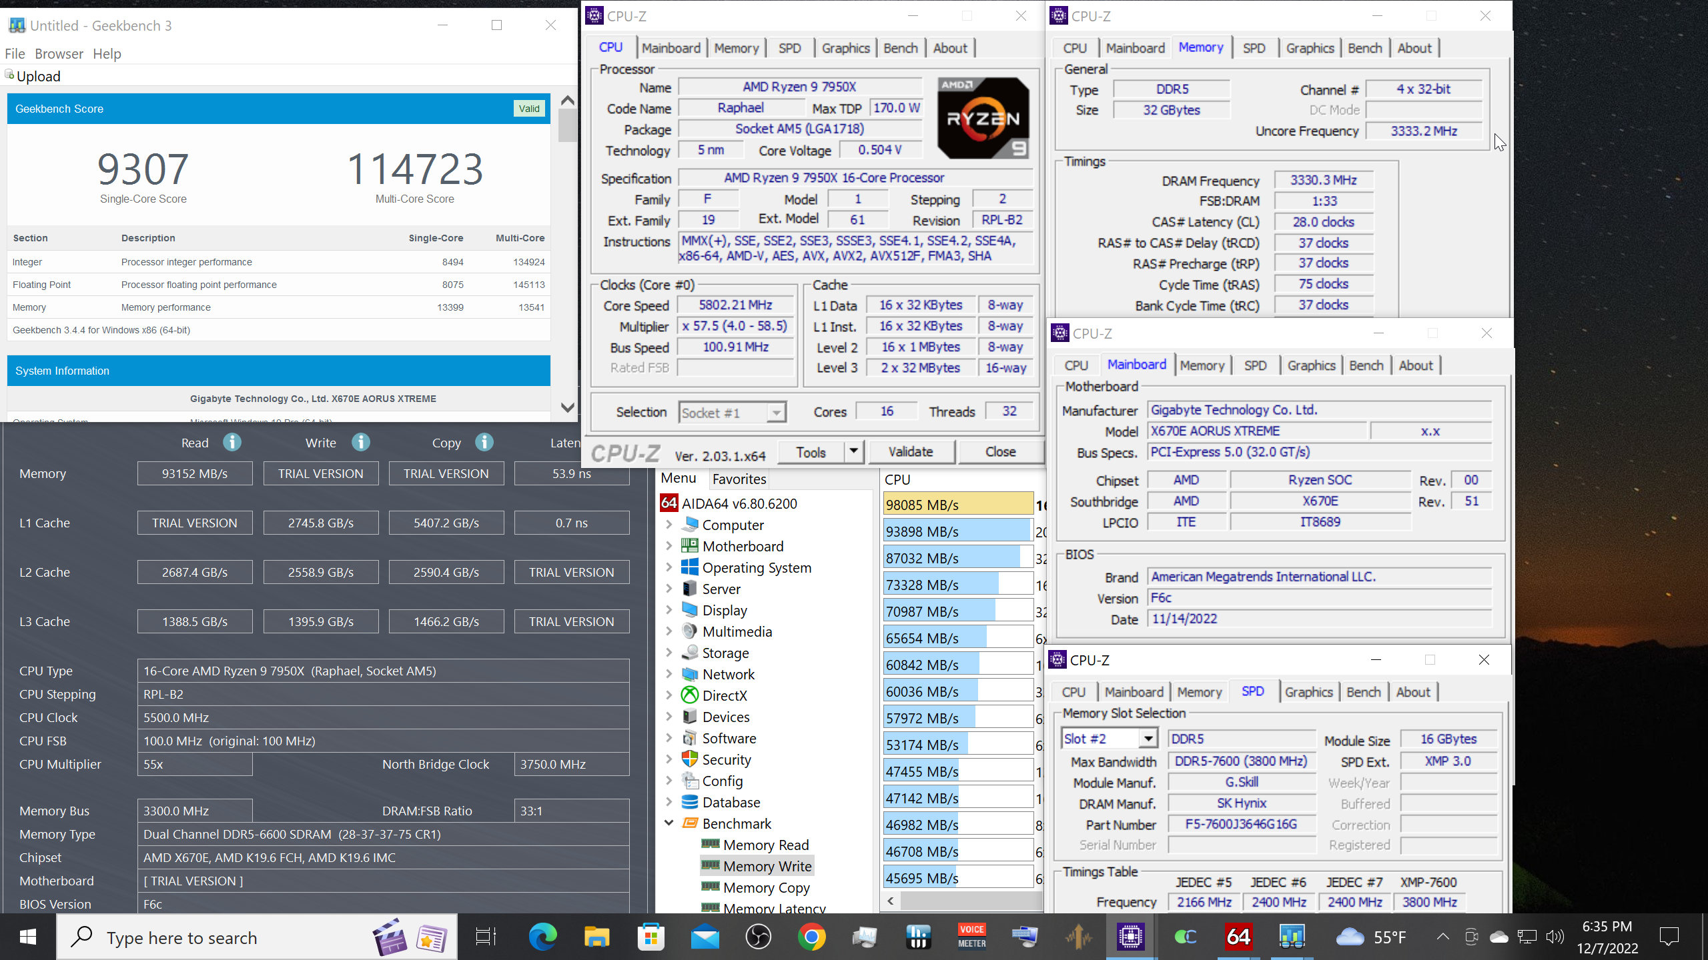
Task: Open the File menu in Geekbench
Action: click(15, 53)
